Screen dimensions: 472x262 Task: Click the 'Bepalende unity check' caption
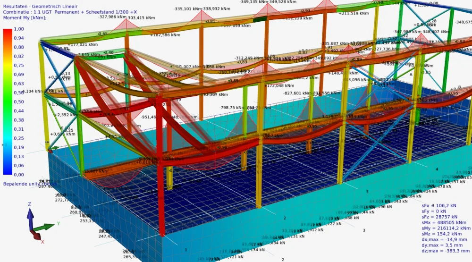29,184
